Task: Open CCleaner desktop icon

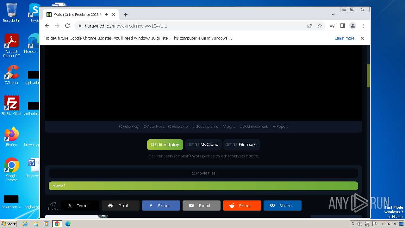Action: (11, 75)
